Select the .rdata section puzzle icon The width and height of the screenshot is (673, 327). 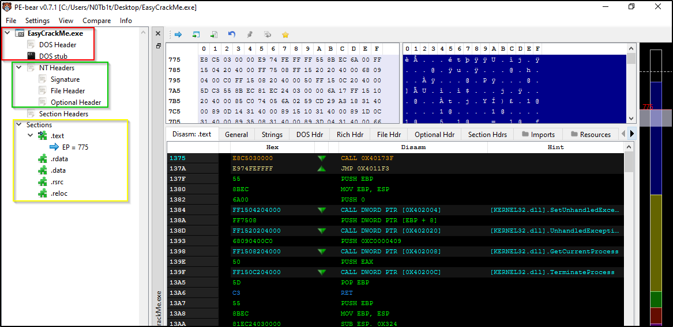(42, 159)
